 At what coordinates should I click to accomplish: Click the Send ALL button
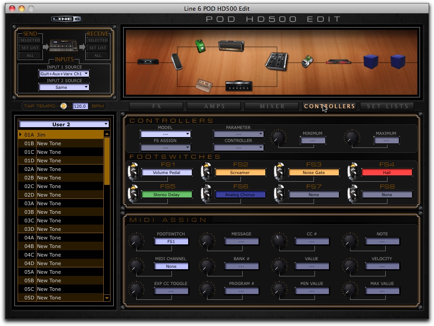(30, 55)
